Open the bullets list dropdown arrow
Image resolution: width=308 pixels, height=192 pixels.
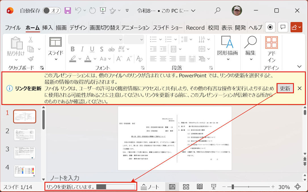coord(161,39)
